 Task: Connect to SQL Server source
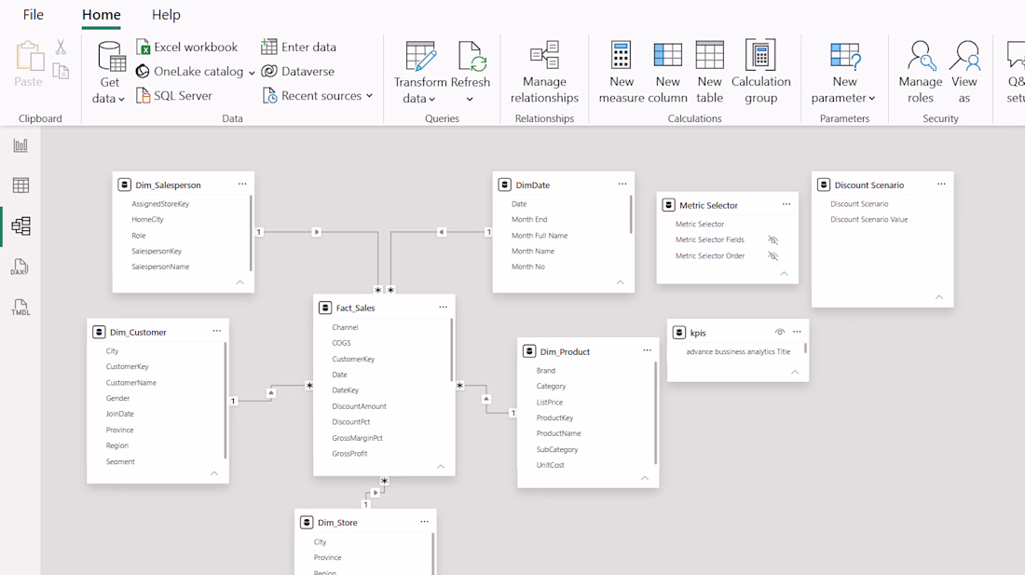[x=174, y=95]
